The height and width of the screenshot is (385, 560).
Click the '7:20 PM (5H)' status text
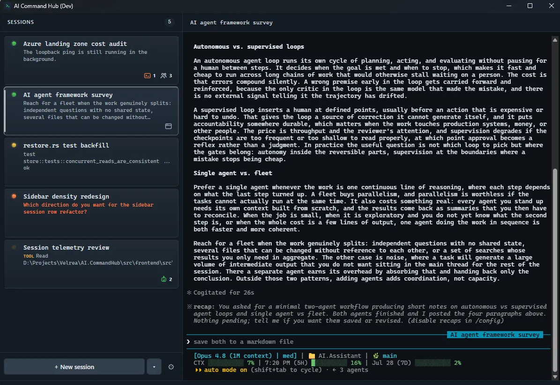[286, 363]
